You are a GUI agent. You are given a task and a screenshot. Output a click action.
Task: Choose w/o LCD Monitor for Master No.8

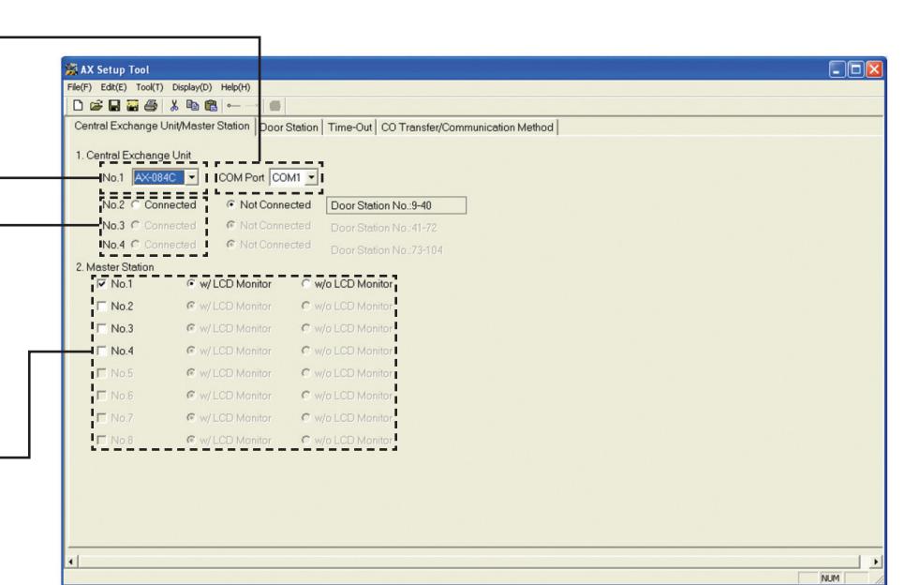(306, 440)
